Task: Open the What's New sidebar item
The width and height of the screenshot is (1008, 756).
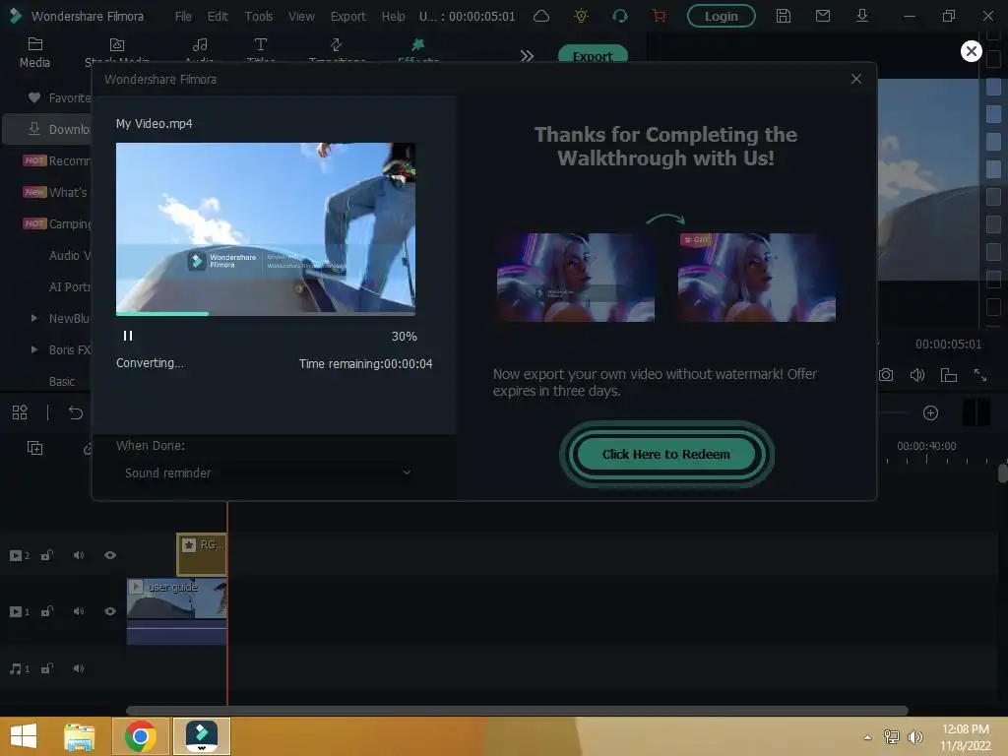Action: coord(55,192)
